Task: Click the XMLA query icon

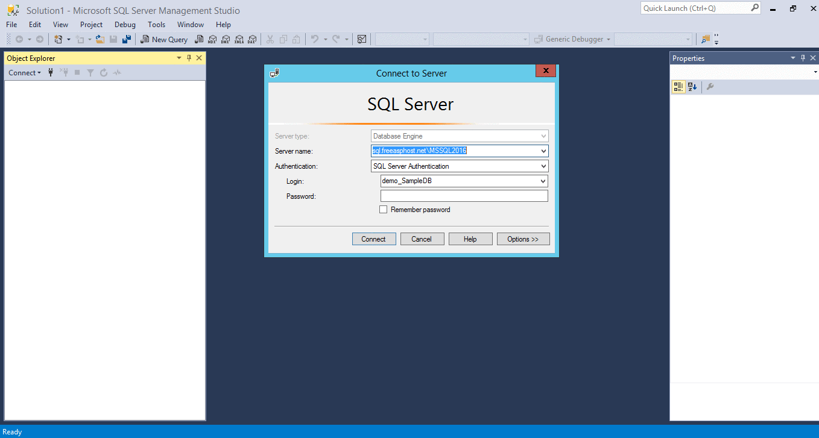Action: (x=239, y=39)
